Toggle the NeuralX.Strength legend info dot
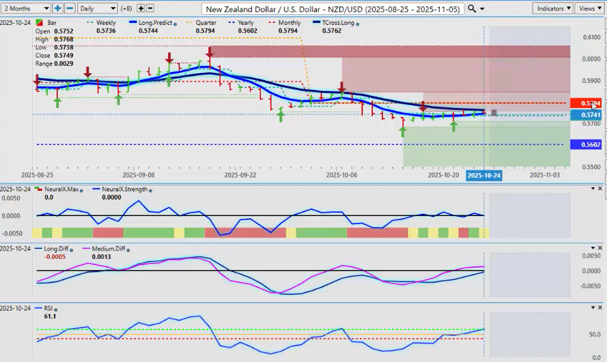The image size is (607, 362). click(x=149, y=189)
